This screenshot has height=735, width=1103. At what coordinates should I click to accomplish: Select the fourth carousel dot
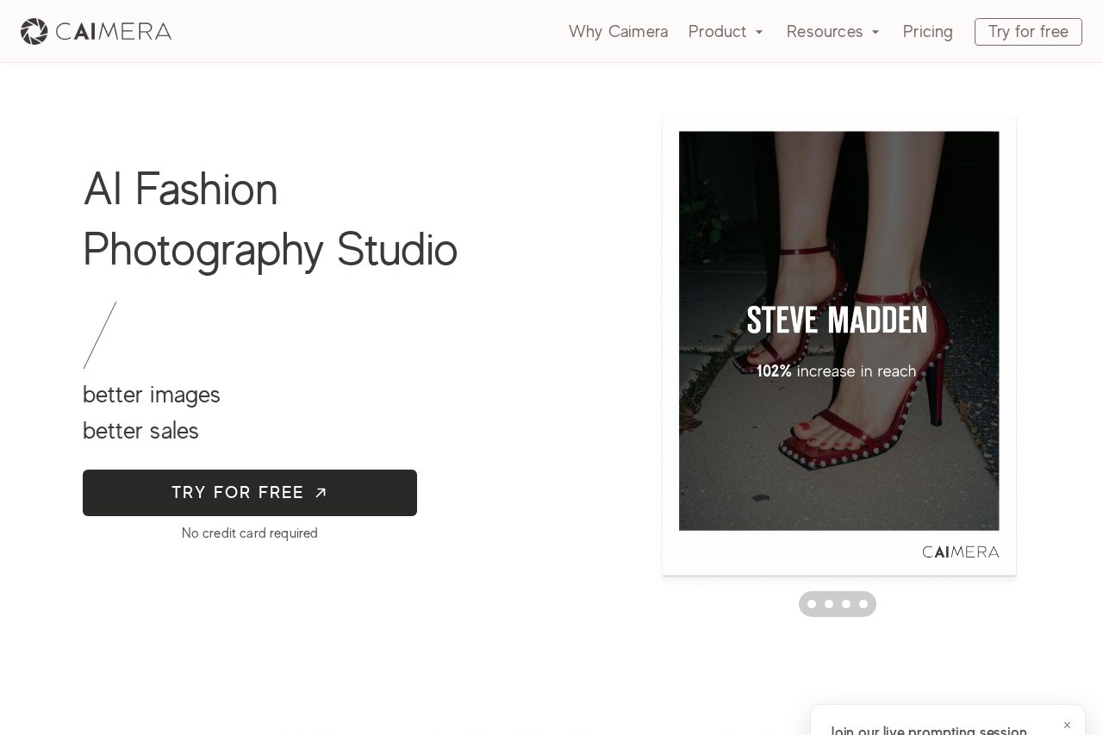[863, 604]
